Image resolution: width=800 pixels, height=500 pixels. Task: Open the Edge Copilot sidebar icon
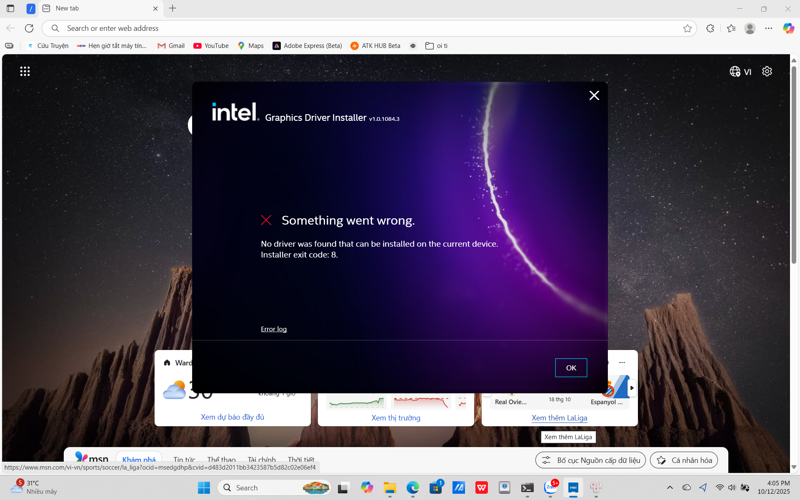(x=788, y=28)
